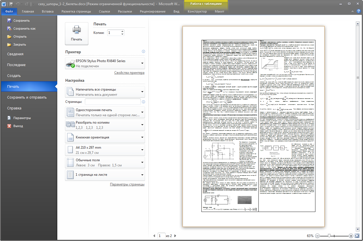Click the Undo icon in quick access toolbar
This screenshot has width=363, height=241.
point(18,4)
